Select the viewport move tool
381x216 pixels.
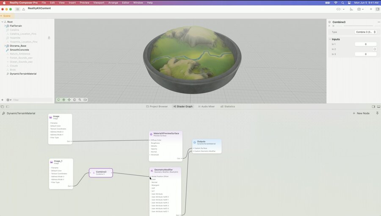69,100
